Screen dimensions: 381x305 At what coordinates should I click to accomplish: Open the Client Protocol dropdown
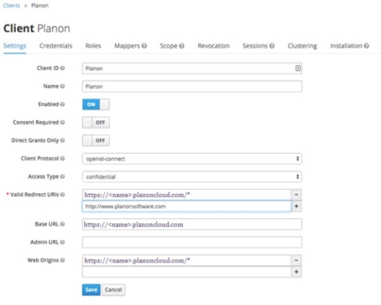point(192,158)
